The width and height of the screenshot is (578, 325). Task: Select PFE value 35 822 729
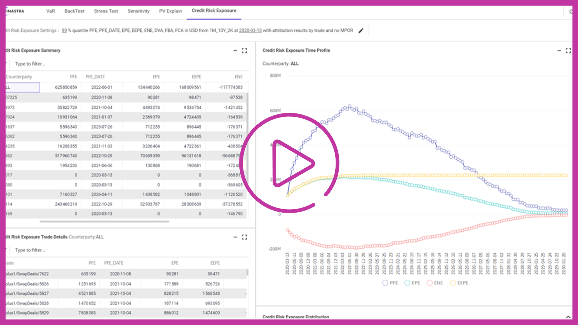click(x=67, y=107)
